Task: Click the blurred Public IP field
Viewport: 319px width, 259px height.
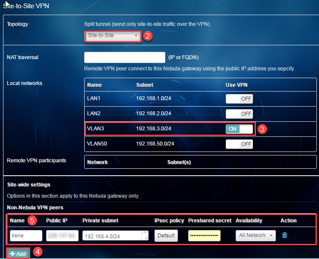Action: tap(62, 236)
